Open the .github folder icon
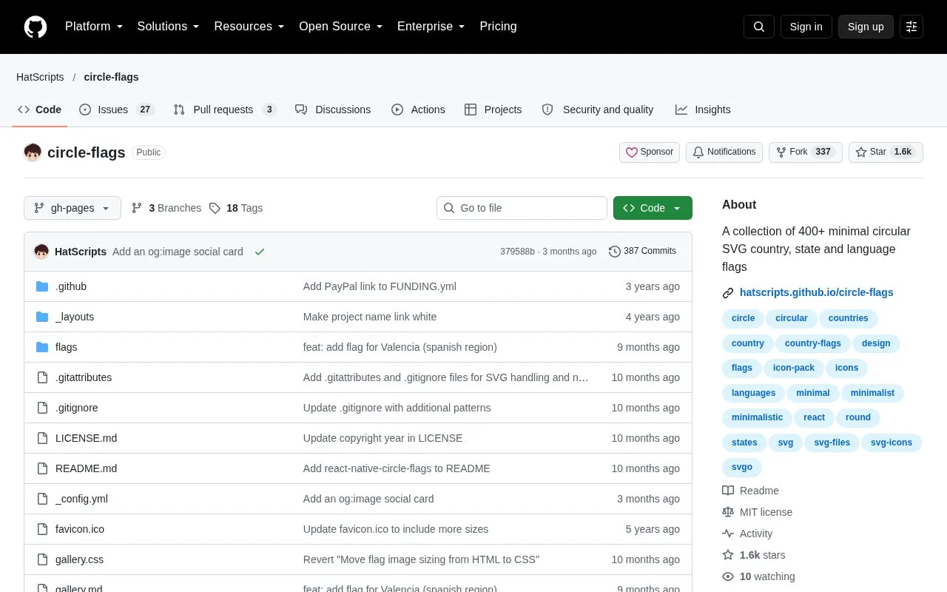 (42, 286)
